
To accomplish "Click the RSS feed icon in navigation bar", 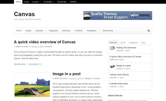I will point(149,31).
